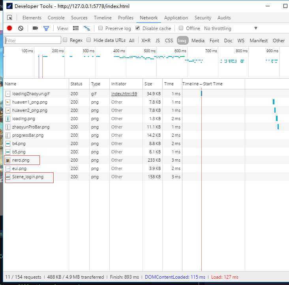Viewport: 289px width, 285px height.
Task: Toggle the filter funnel icon
Action: (x=46, y=28)
